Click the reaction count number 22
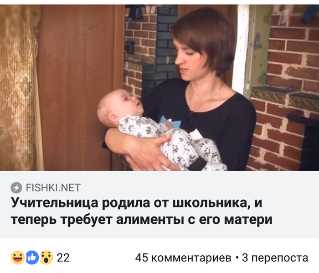 (x=63, y=258)
